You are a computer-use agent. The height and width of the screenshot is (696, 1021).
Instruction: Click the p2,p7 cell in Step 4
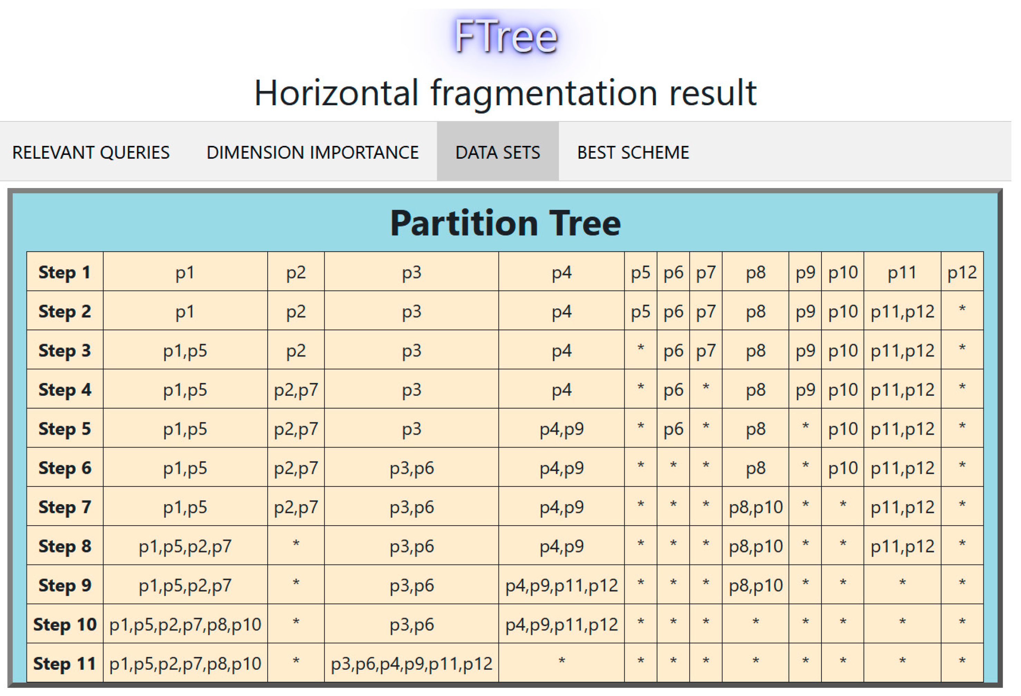pos(296,390)
